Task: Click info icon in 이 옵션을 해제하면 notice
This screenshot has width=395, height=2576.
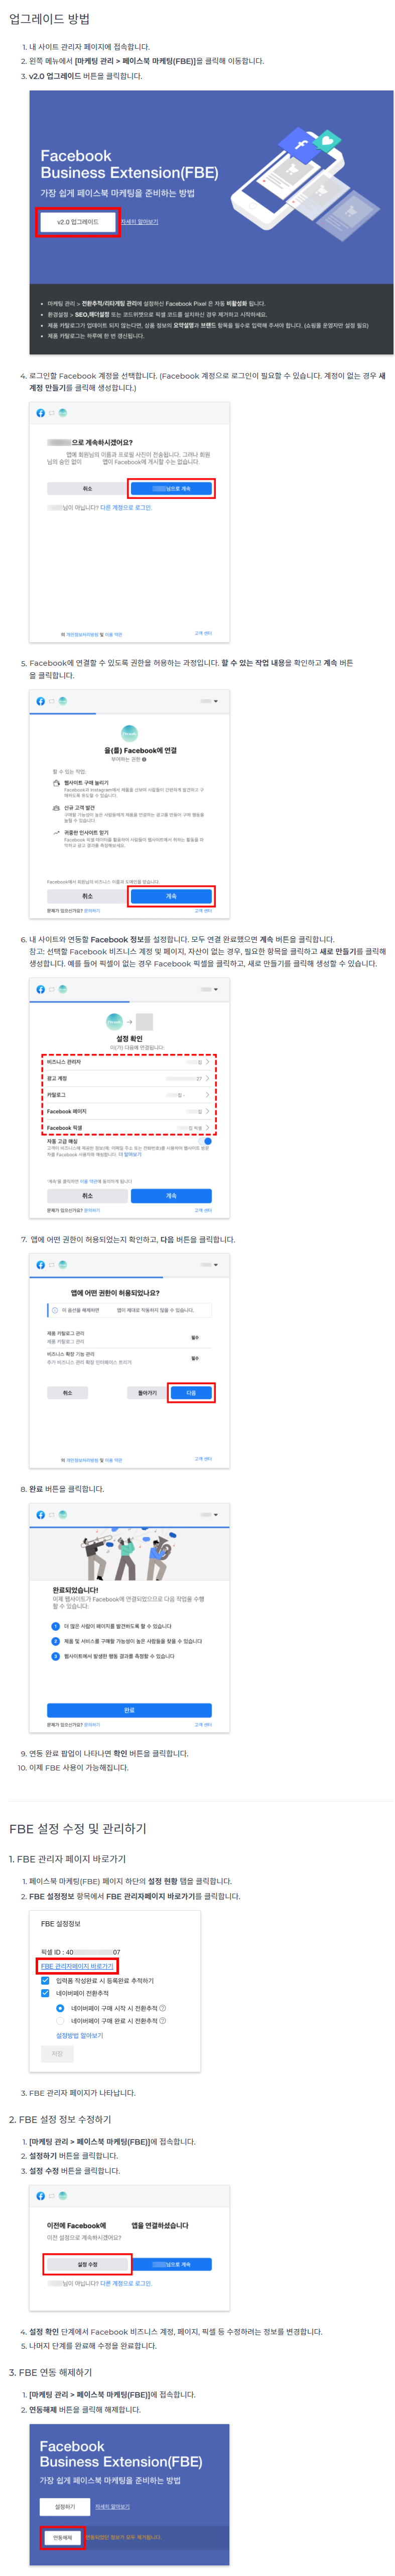Action: click(x=55, y=1309)
